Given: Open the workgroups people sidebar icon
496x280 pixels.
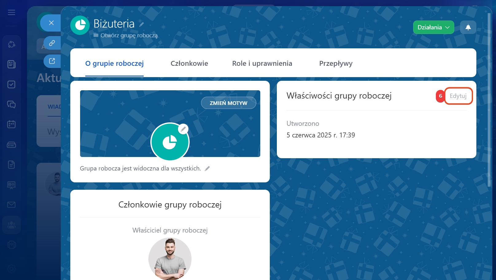Looking at the screenshot, I should point(11,225).
